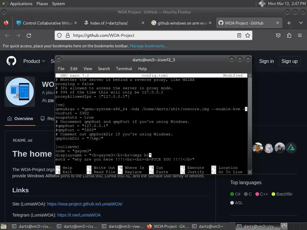Viewport: 307px width, 230px height.
Task: Go back using Firefox back arrow
Action: 7,35
